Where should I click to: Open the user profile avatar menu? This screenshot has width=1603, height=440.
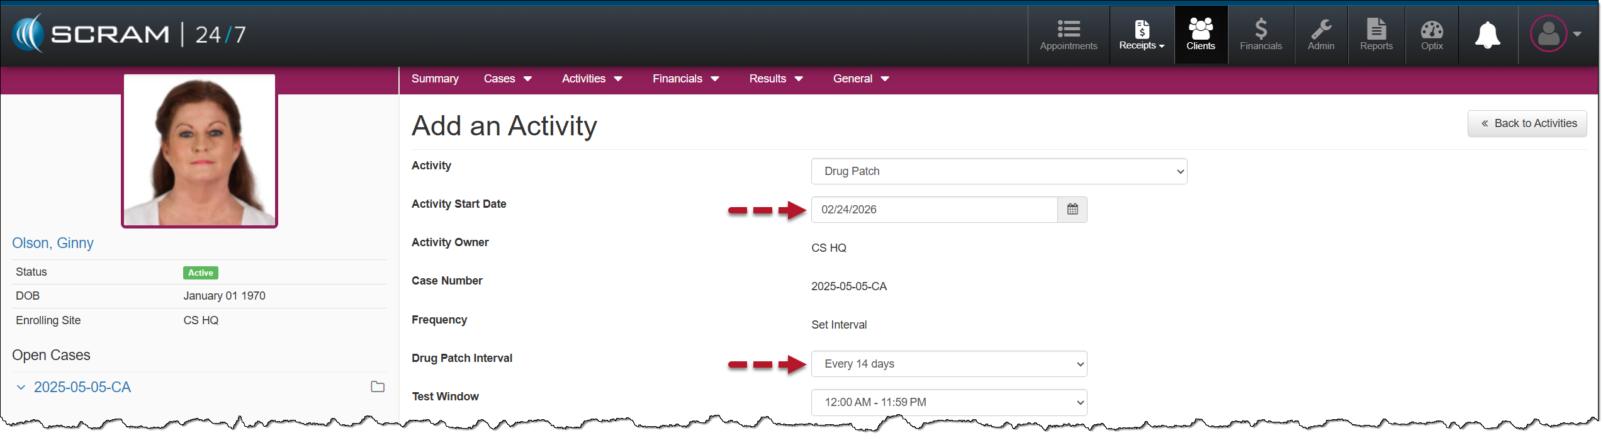pos(1555,34)
